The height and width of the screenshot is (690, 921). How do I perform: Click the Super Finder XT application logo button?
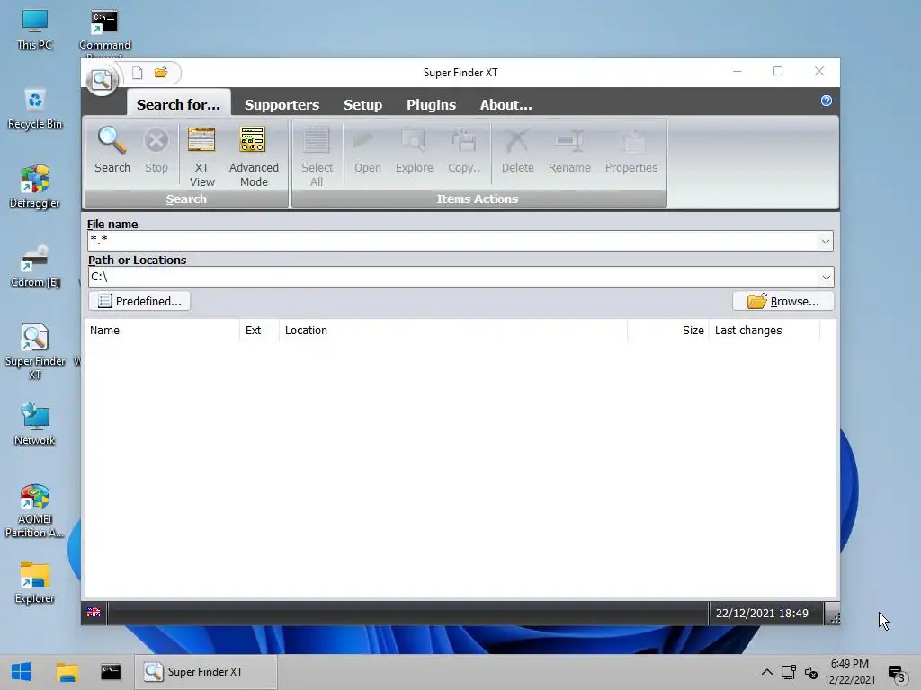[102, 80]
